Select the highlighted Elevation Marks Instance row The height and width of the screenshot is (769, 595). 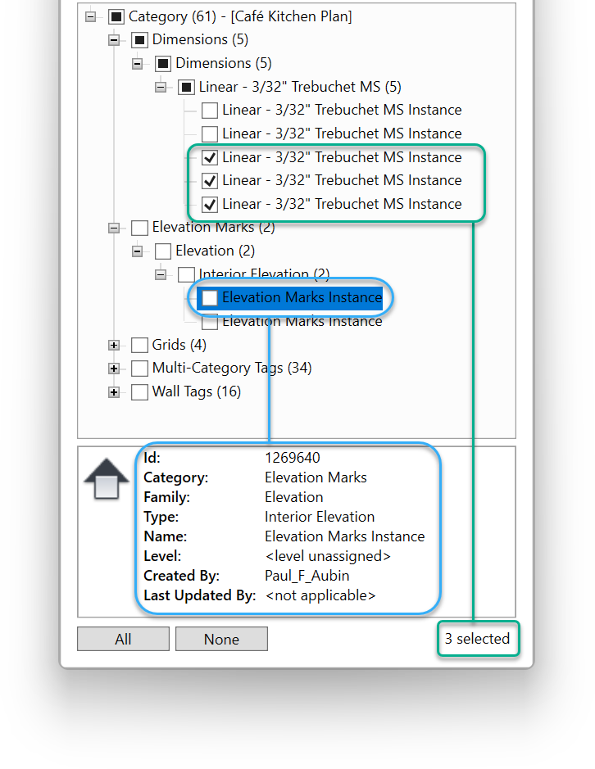pos(289,297)
